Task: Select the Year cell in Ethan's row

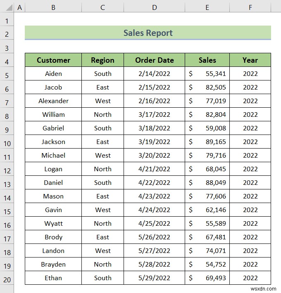Action: (x=250, y=278)
